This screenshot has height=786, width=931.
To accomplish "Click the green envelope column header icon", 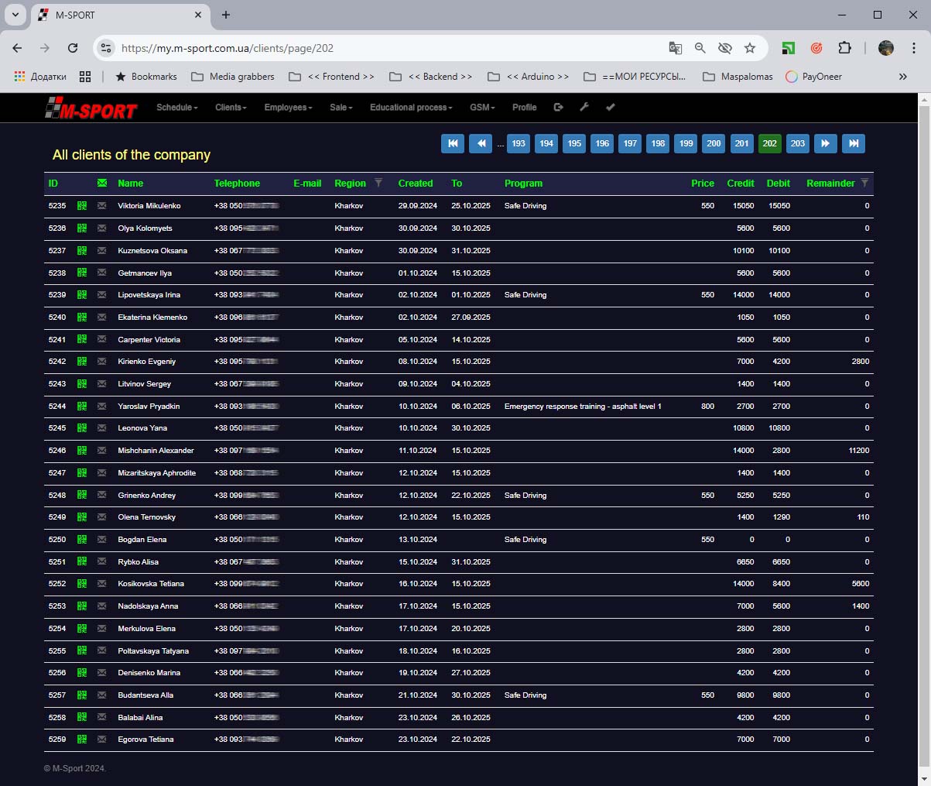I will coord(102,184).
